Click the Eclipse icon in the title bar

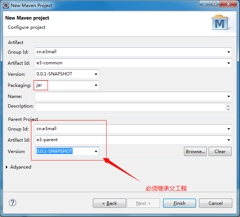point(6,6)
